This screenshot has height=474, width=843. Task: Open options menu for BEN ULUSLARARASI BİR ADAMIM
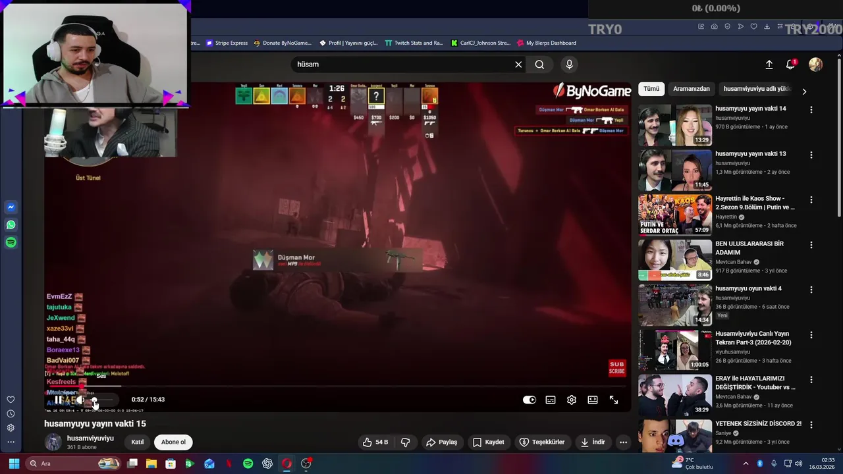811,245
